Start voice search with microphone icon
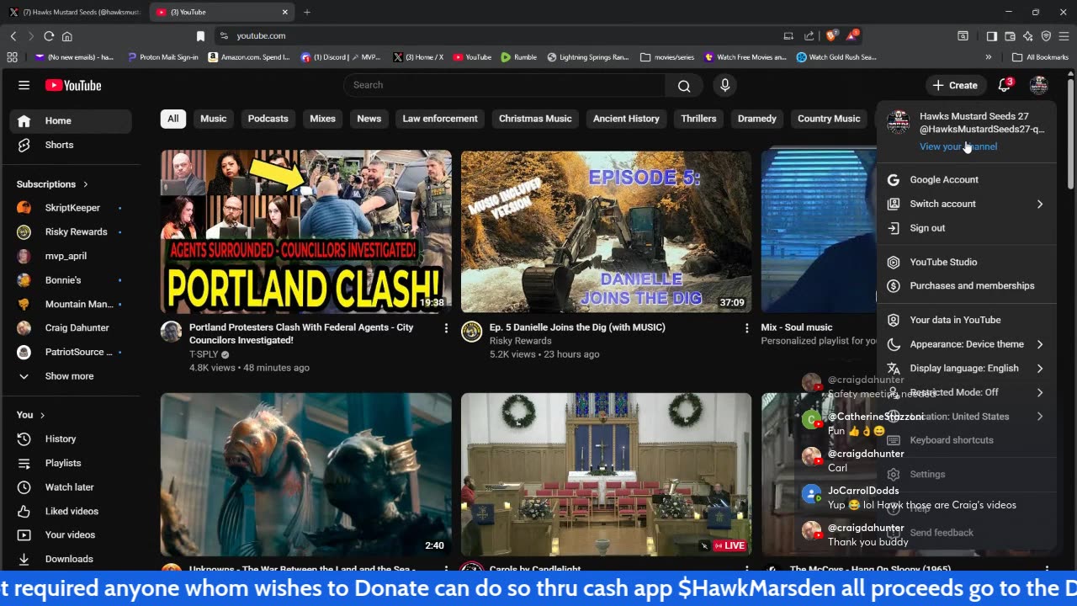1077x606 pixels. (x=724, y=85)
